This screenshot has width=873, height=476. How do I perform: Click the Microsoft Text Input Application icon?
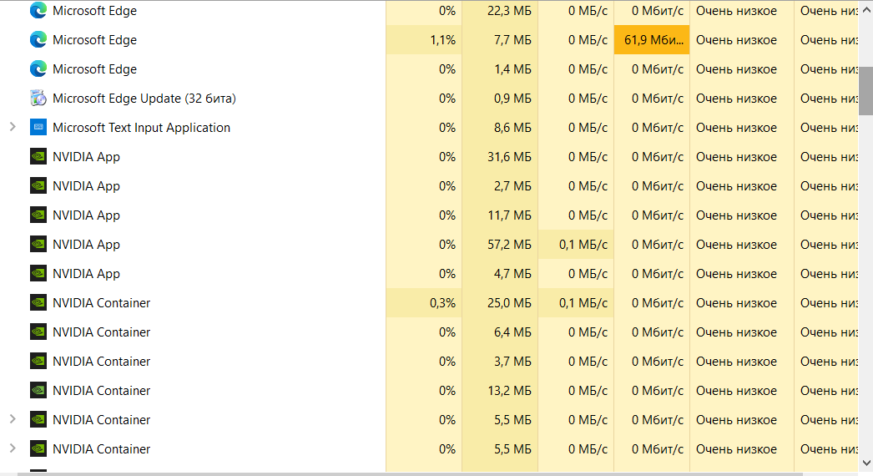pyautogui.click(x=38, y=128)
